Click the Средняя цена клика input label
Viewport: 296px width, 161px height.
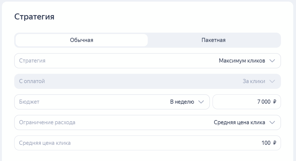(x=45, y=143)
